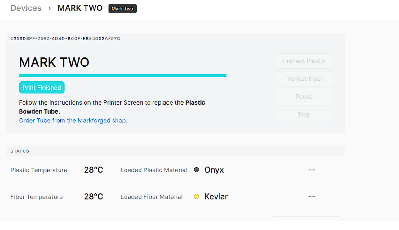Click the cyan print progress bar
The image size is (399, 230).
pyautogui.click(x=122, y=75)
